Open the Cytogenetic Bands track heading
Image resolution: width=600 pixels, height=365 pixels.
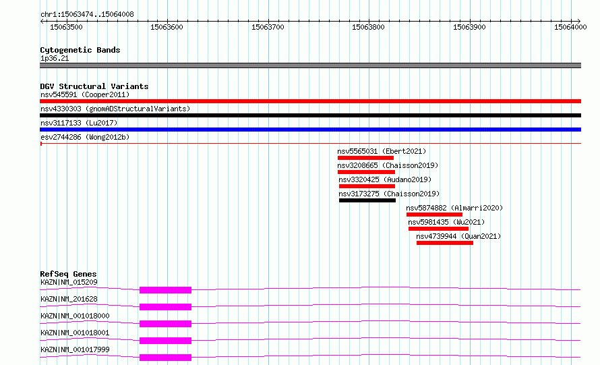(80, 50)
